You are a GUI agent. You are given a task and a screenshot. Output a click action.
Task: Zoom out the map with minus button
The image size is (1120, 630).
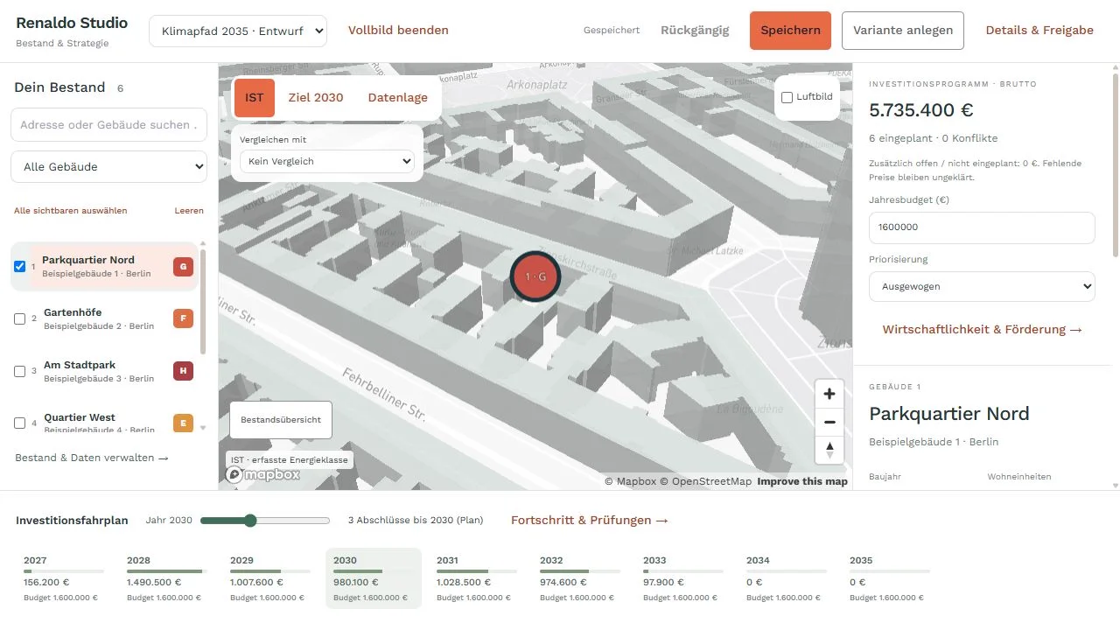point(829,422)
